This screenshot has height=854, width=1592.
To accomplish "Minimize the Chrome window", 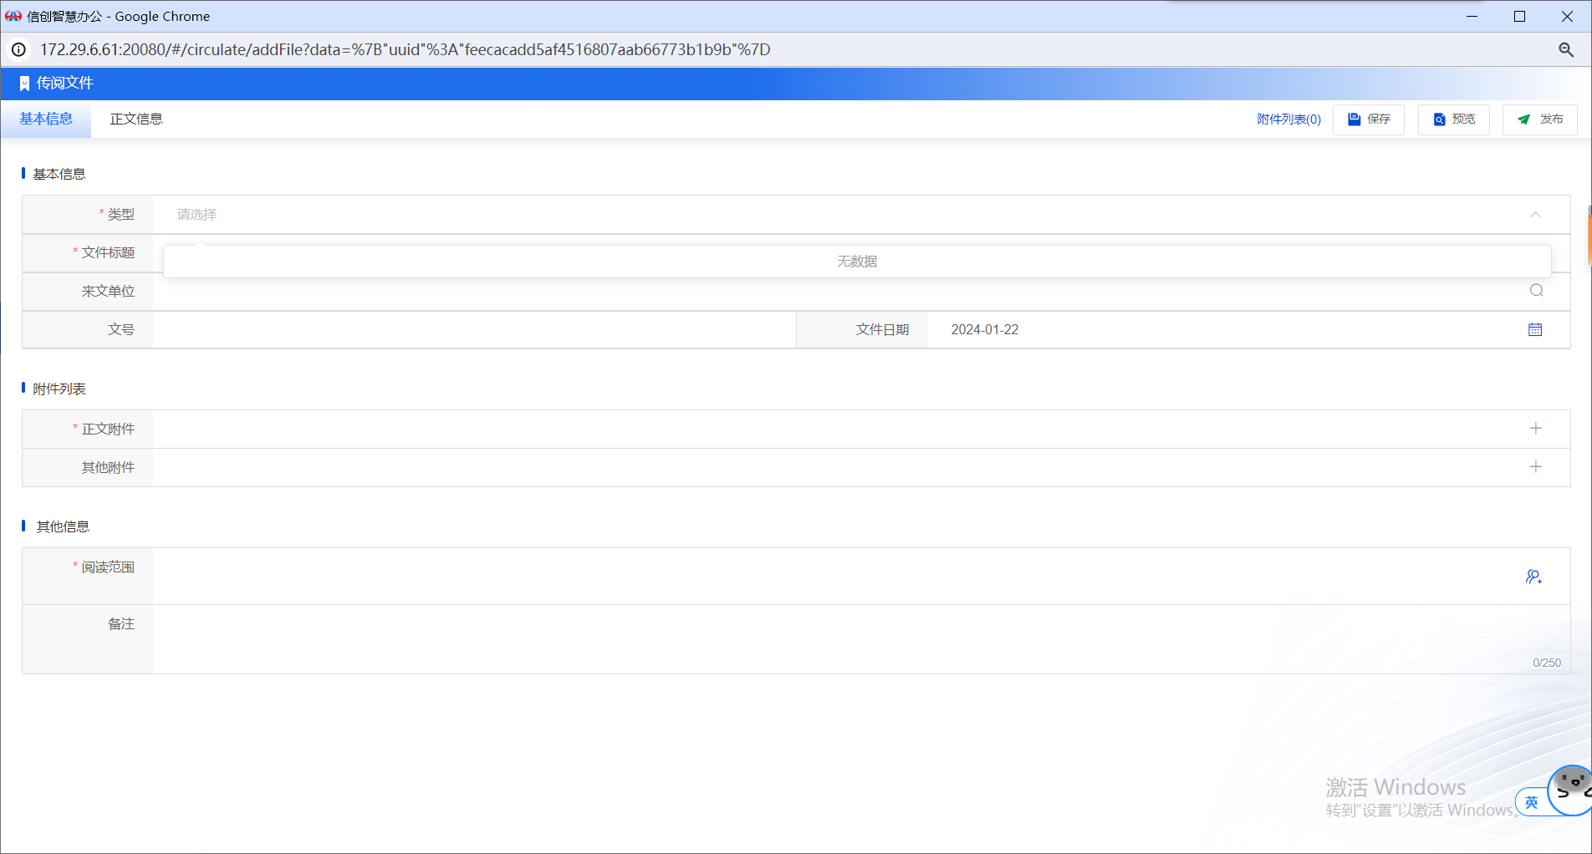I will pos(1472,17).
